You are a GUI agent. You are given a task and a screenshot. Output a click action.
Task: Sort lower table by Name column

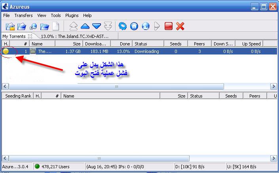pyautogui.click(x=110, y=96)
